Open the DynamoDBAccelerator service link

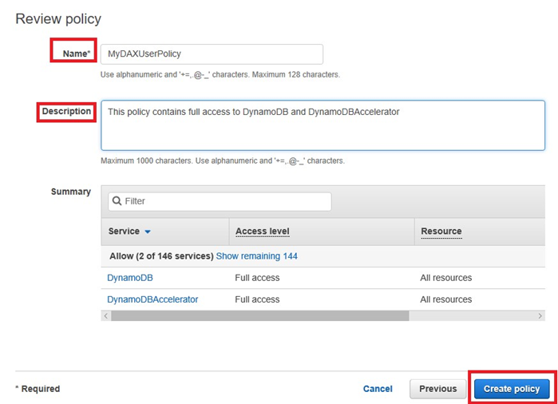click(152, 299)
